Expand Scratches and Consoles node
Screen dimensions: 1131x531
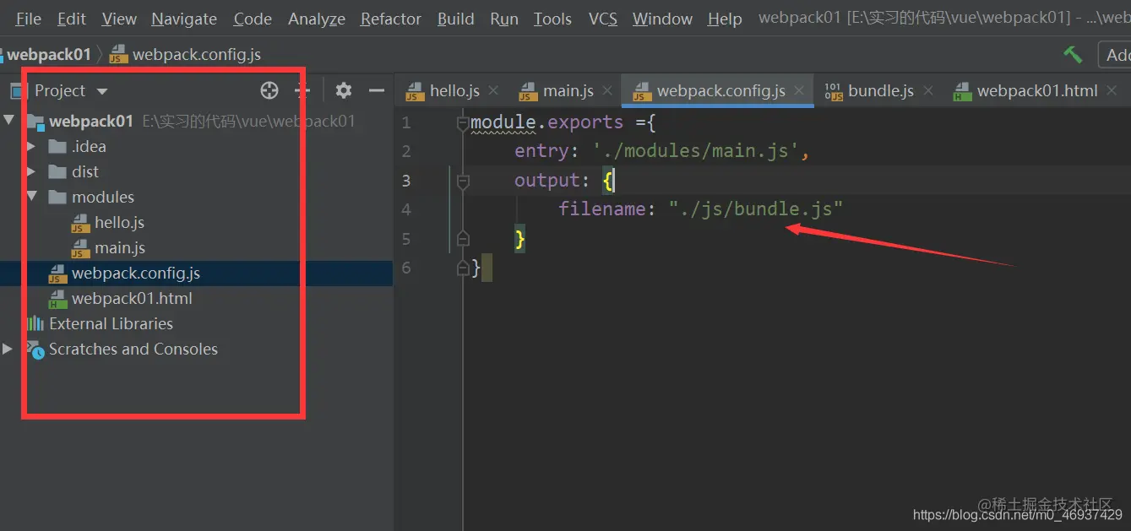tap(8, 349)
